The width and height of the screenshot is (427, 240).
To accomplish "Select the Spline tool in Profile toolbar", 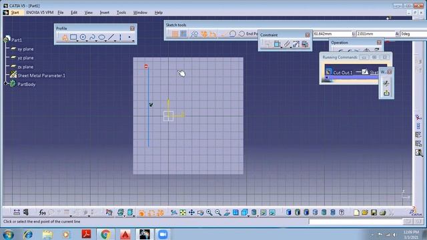I will (92, 37).
